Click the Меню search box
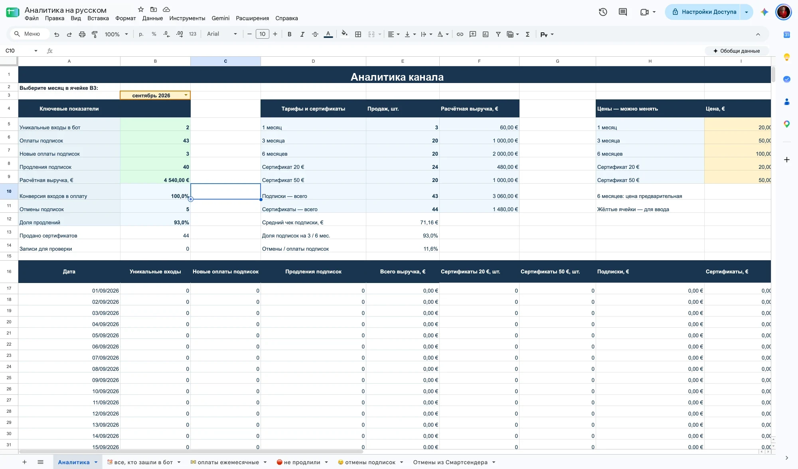798x469 pixels. [30, 34]
